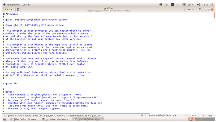Open the battery indicator
Screen dimensions: 216x122
coord(184,5)
